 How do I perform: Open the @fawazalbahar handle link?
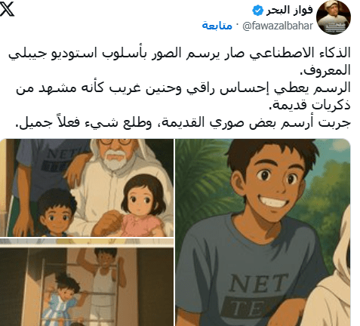pyautogui.click(x=278, y=26)
